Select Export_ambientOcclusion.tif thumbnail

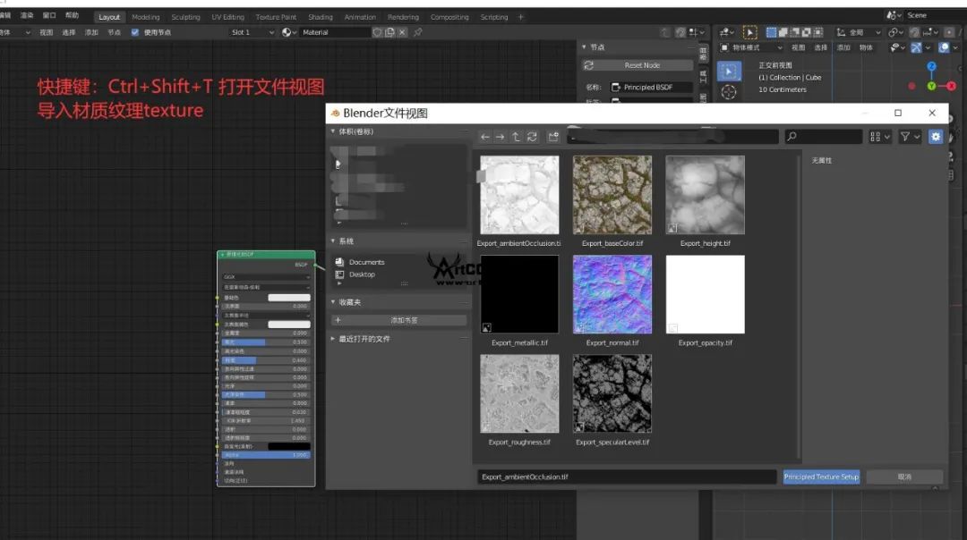point(519,195)
